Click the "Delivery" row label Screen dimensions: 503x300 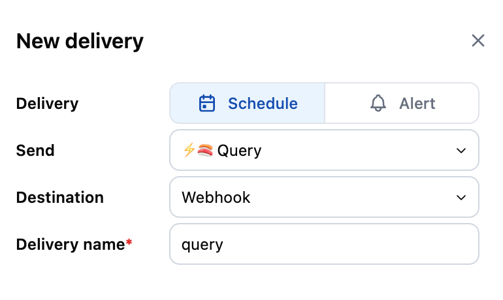click(47, 103)
